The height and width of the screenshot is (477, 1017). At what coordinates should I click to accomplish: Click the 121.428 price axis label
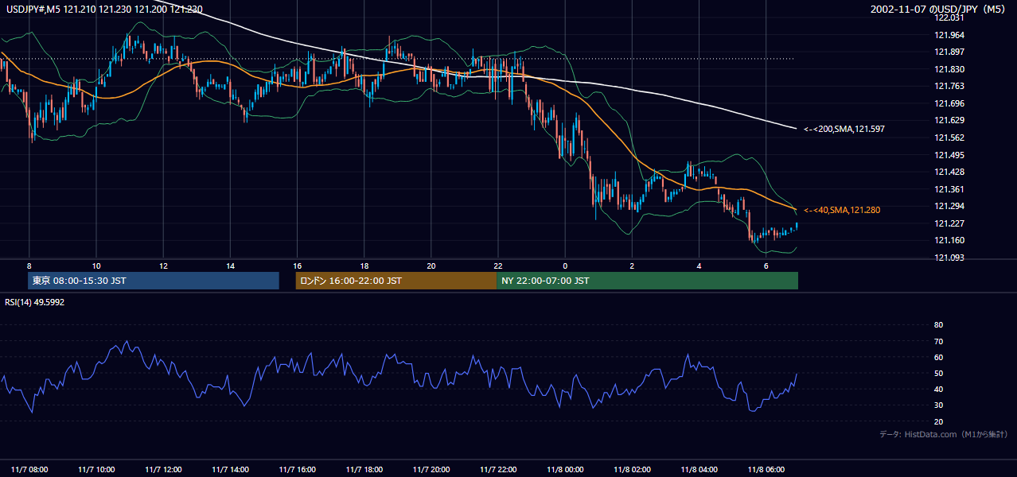(x=950, y=172)
